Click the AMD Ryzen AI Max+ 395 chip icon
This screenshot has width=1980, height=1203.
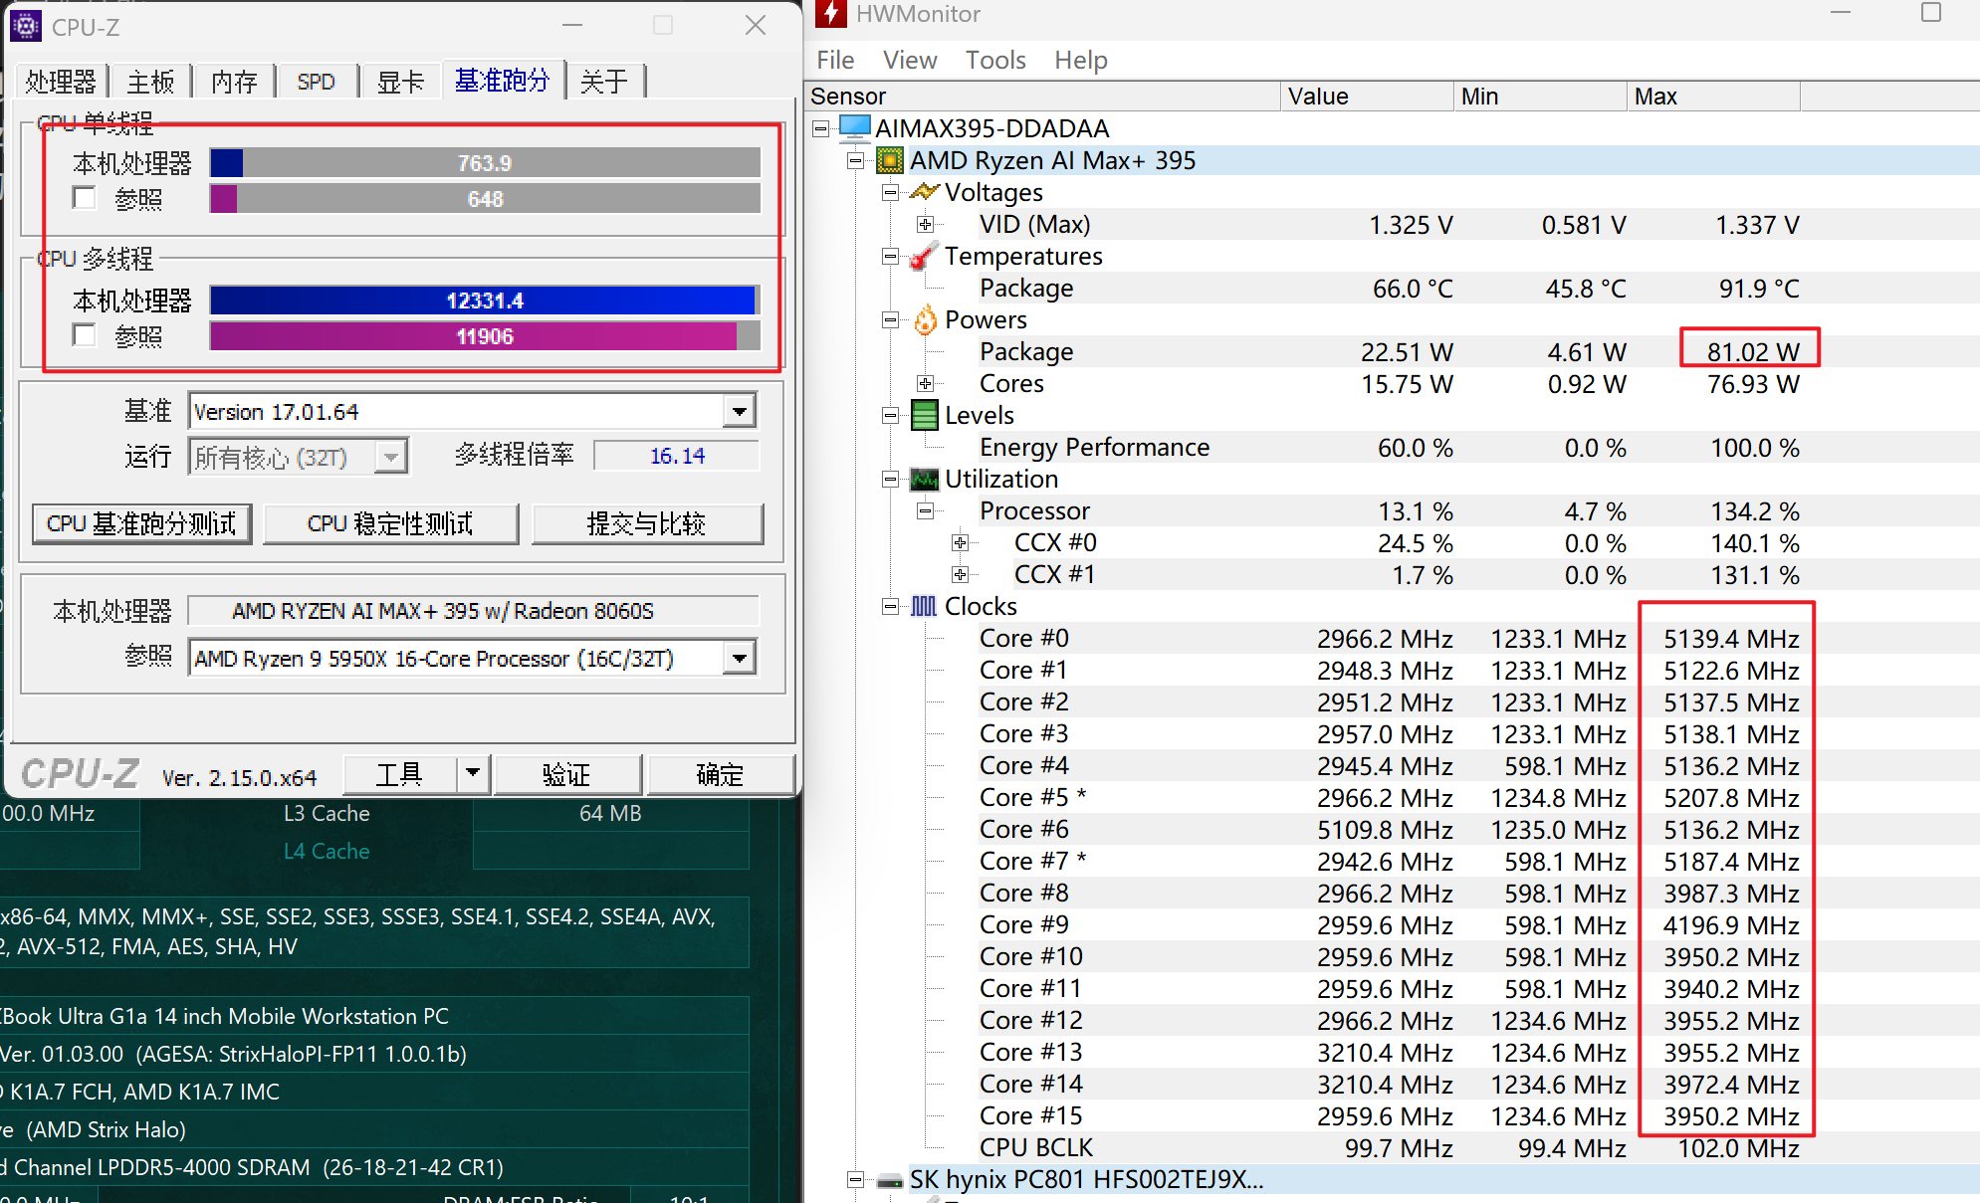coord(889,160)
